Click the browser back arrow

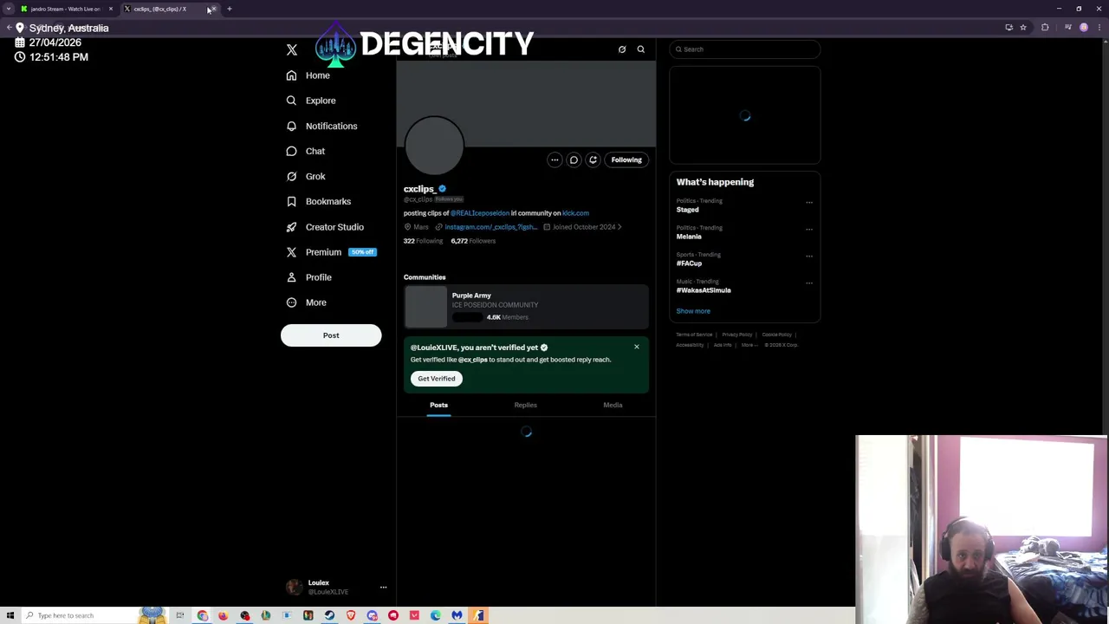tap(9, 28)
